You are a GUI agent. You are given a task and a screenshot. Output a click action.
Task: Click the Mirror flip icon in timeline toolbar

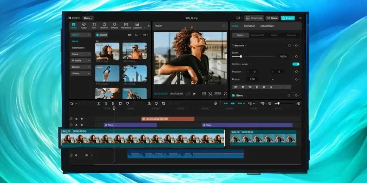click(149, 103)
